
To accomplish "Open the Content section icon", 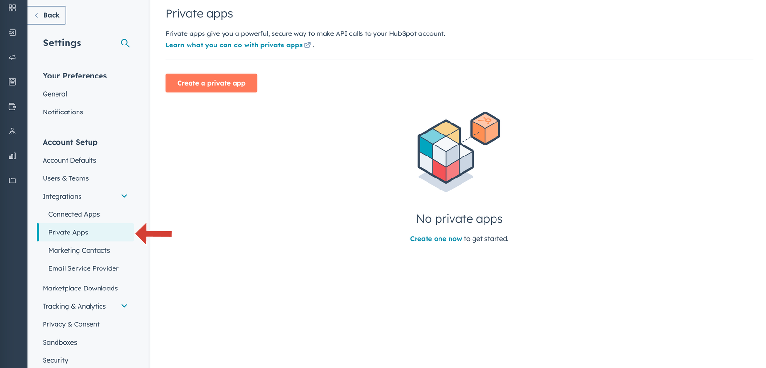I will (12, 81).
